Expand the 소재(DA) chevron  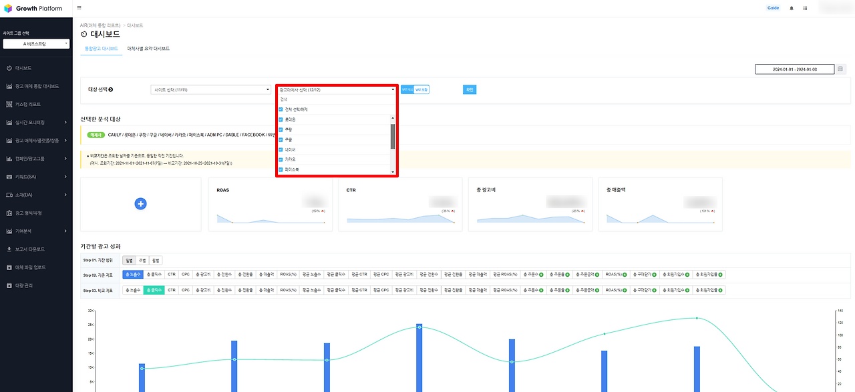[x=65, y=195]
